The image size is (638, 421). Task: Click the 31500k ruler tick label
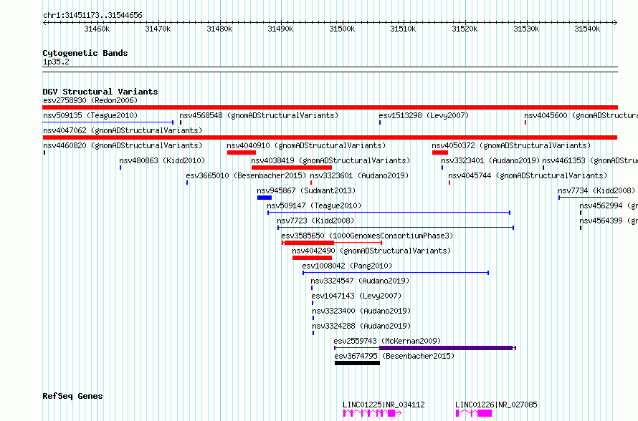(342, 29)
